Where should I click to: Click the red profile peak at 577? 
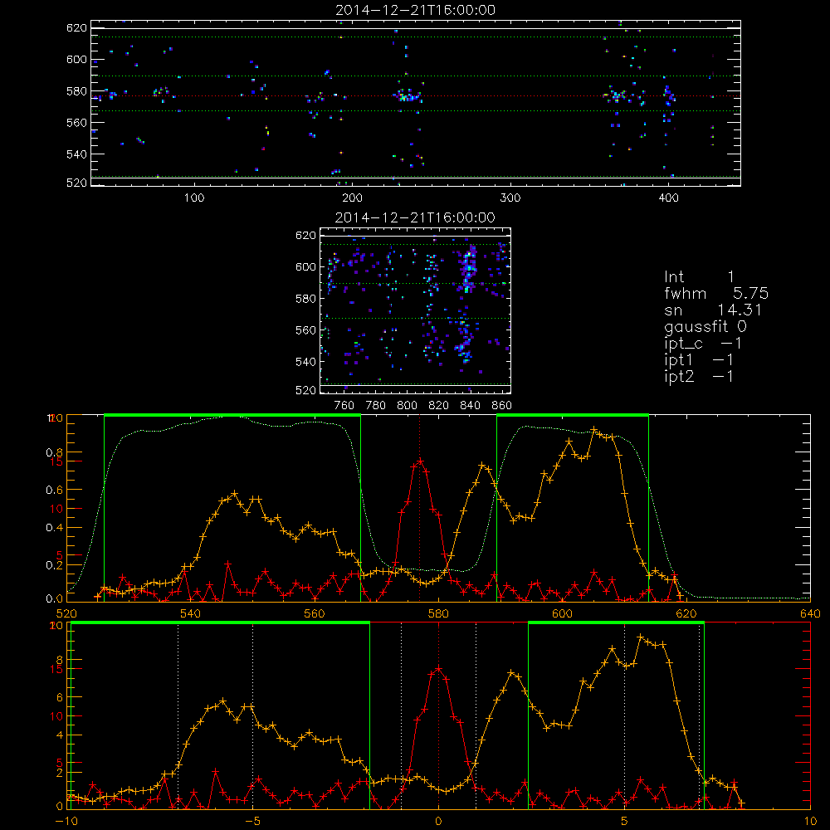tap(420, 461)
